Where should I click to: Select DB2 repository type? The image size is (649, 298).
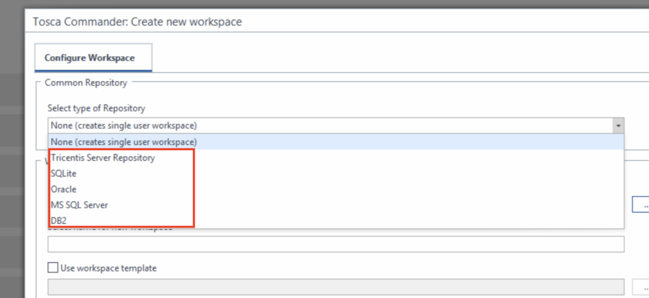coord(336,221)
